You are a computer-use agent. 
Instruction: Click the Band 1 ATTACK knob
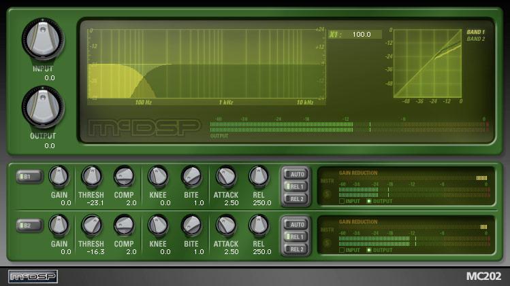(226, 177)
